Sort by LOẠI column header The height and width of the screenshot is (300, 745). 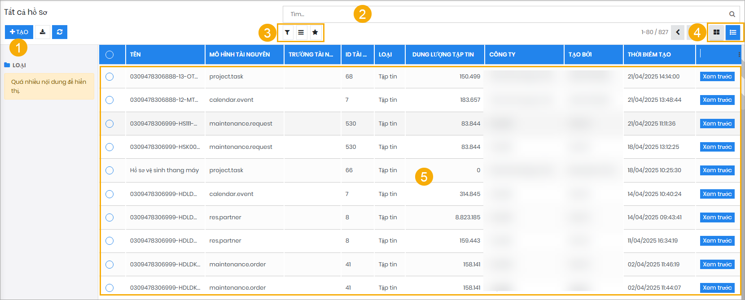390,54
